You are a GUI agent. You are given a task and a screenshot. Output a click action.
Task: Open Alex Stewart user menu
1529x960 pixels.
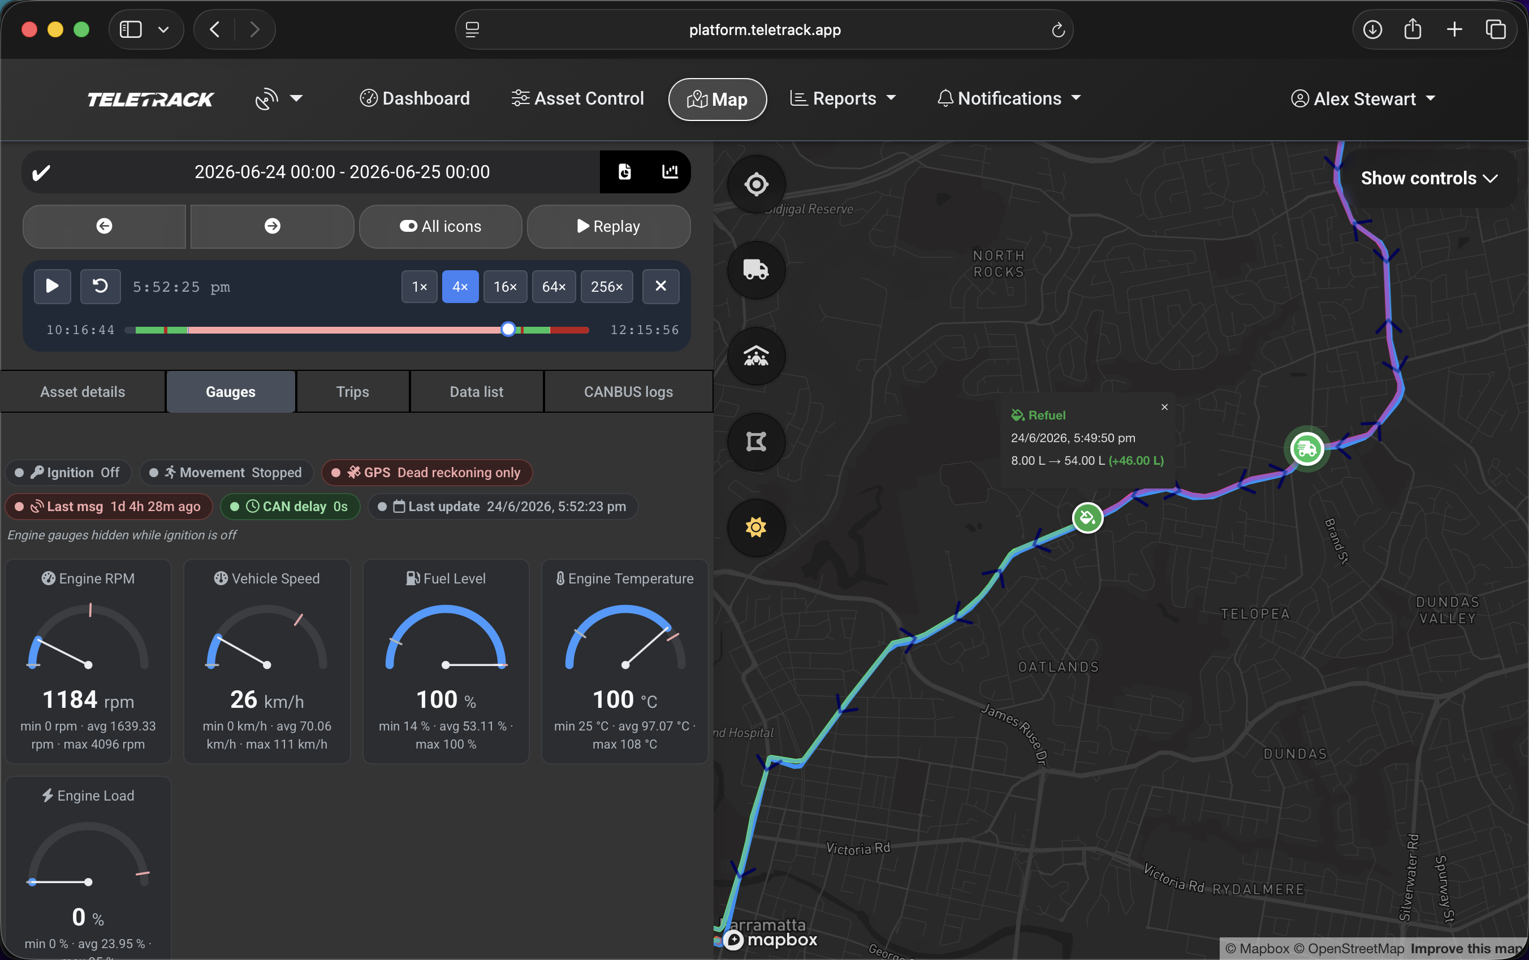click(x=1363, y=99)
